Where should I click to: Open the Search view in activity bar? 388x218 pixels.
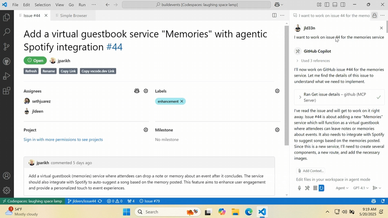[x=6, y=32]
